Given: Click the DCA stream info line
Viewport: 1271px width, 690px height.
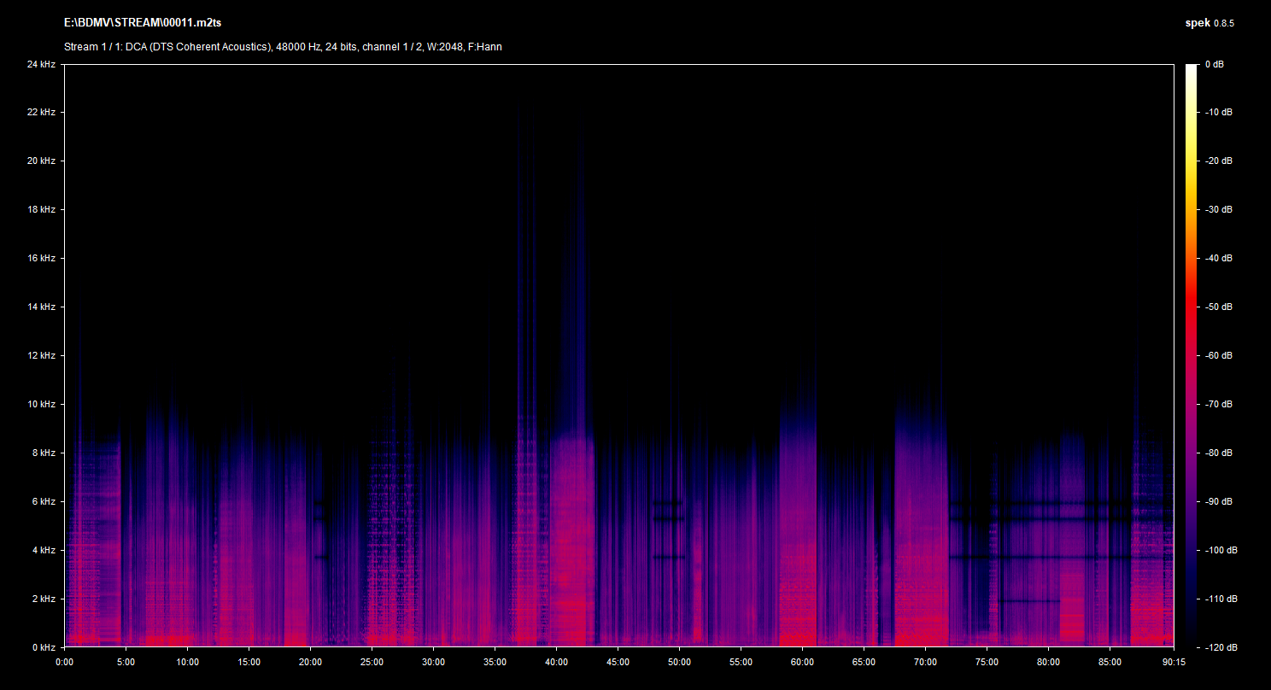Looking at the screenshot, I should click(283, 47).
